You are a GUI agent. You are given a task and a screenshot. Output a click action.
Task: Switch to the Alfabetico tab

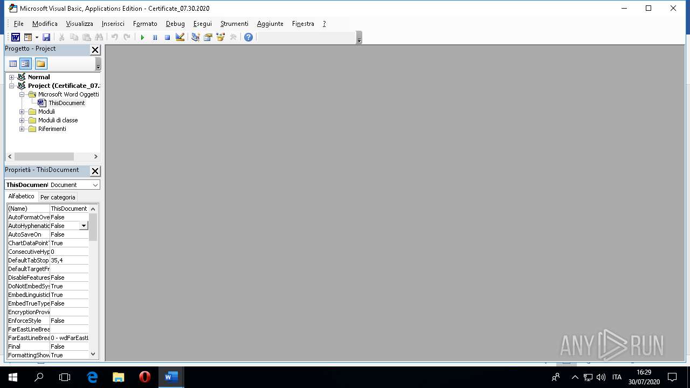pos(21,197)
